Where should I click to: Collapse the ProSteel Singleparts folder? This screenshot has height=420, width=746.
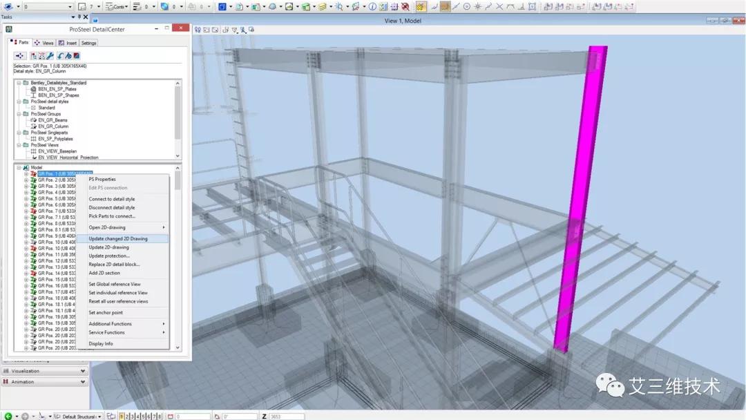[19, 133]
